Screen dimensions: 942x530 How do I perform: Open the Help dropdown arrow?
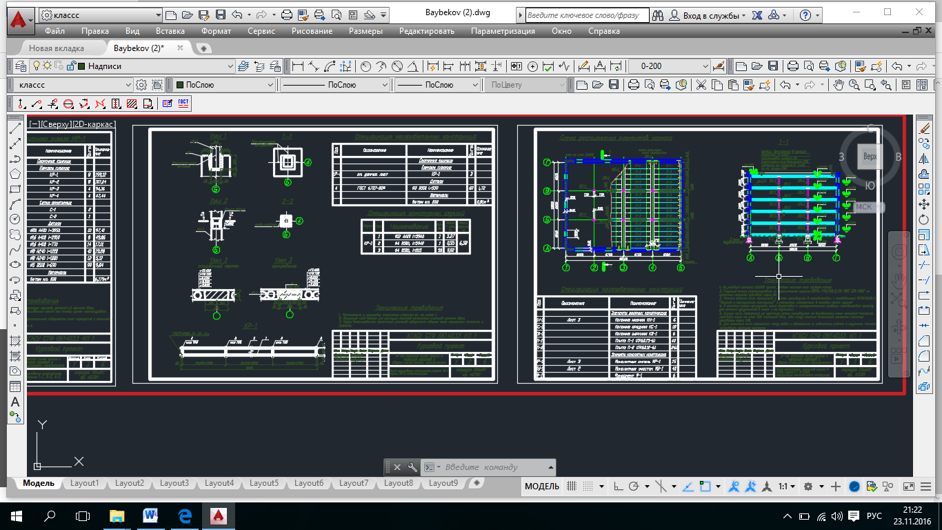(818, 14)
